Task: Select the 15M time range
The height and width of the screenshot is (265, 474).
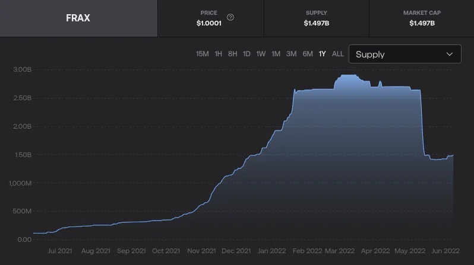Action: tap(202, 54)
